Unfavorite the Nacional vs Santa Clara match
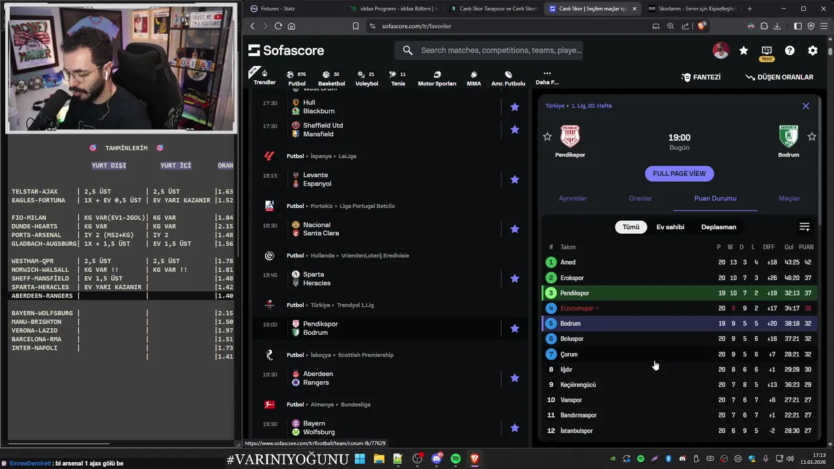 pyautogui.click(x=515, y=229)
